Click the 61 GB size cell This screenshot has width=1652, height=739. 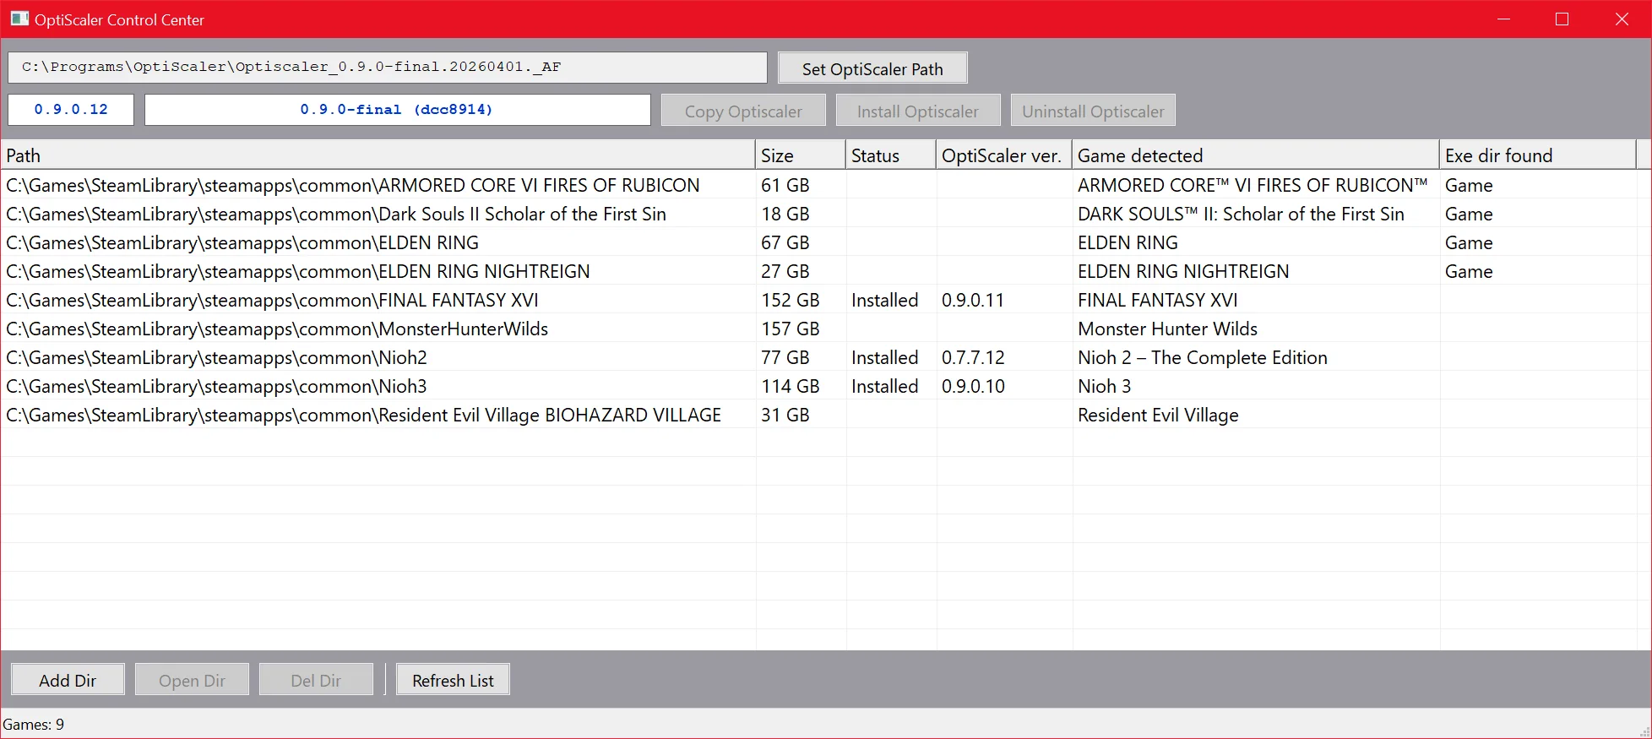tap(785, 185)
